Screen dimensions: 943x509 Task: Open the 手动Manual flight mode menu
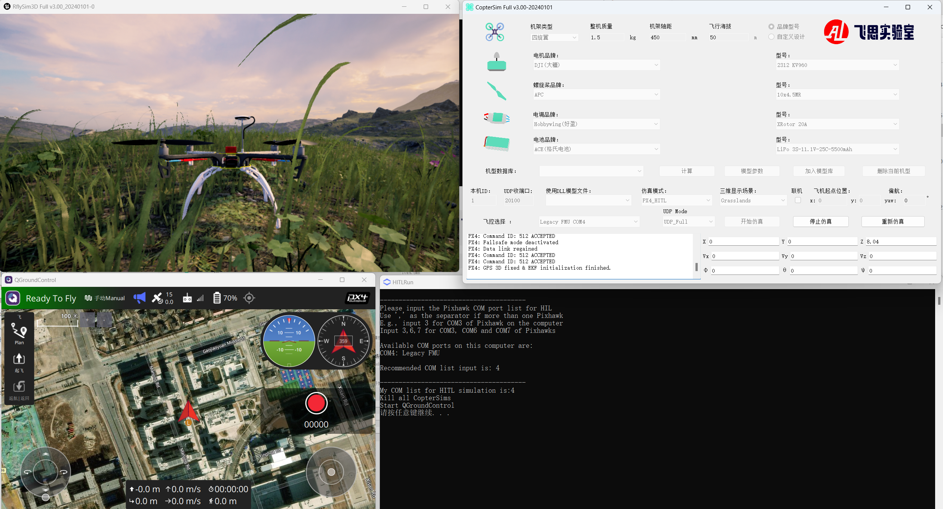pyautogui.click(x=105, y=298)
